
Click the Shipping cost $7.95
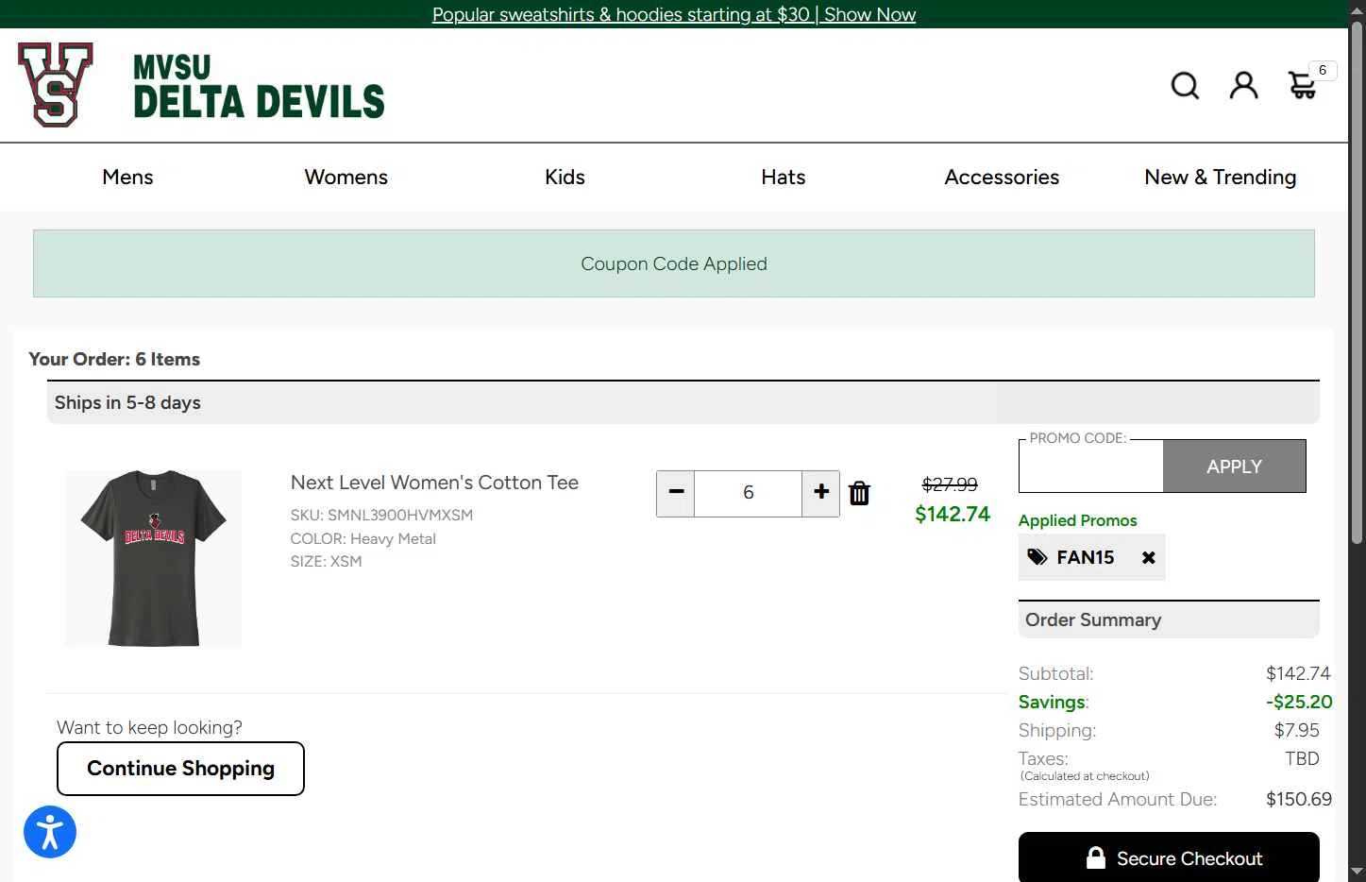click(1297, 730)
